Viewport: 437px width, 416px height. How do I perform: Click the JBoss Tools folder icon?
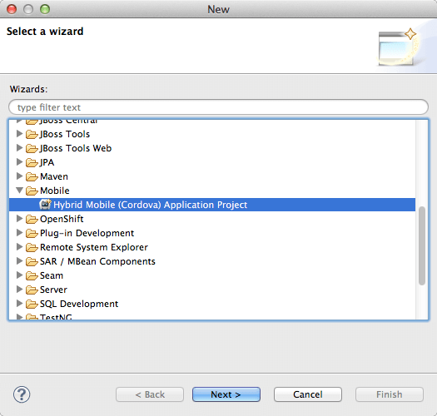point(32,134)
